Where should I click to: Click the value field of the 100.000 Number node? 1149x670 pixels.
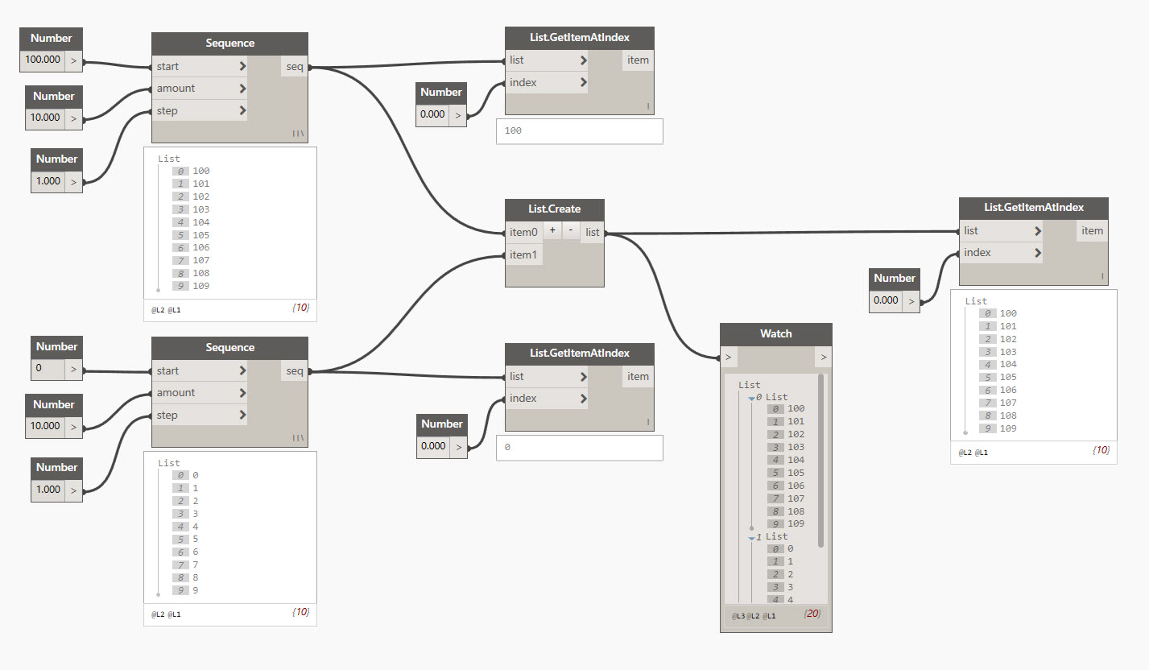[x=42, y=60]
